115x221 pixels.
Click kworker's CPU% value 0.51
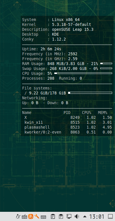click(91, 132)
